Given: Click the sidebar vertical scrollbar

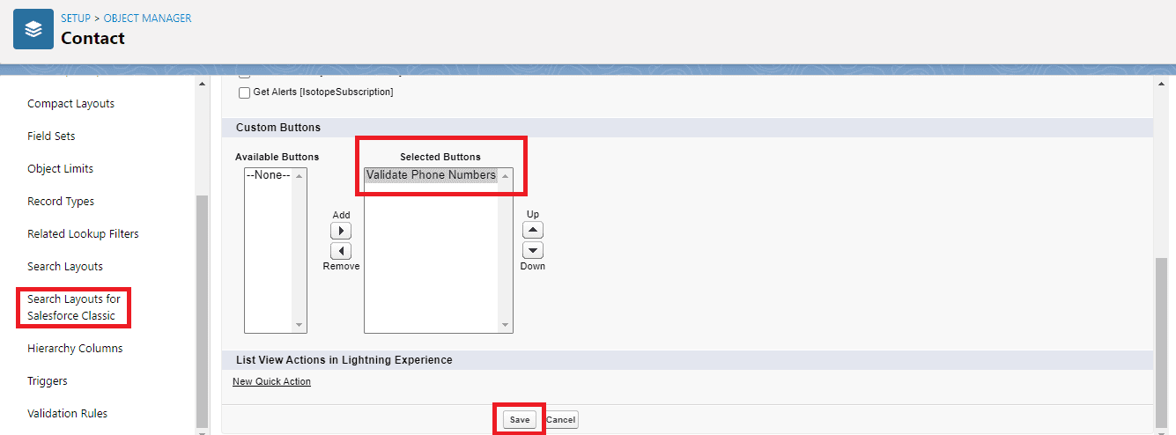Looking at the screenshot, I should [202, 308].
